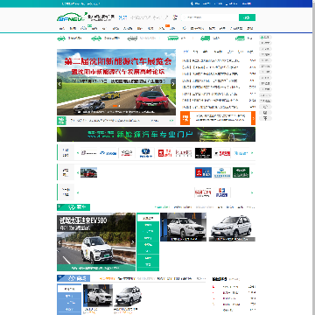Open the dark green portal banner ad
The width and height of the screenshot is (315, 315).
tap(156, 134)
